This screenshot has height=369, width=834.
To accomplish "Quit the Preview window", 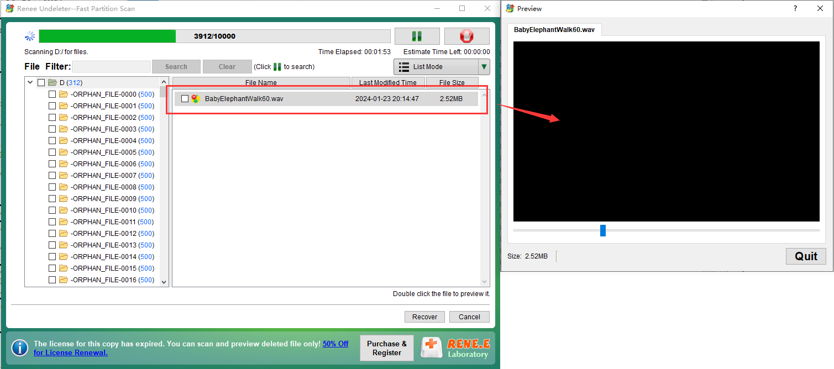I will point(806,256).
